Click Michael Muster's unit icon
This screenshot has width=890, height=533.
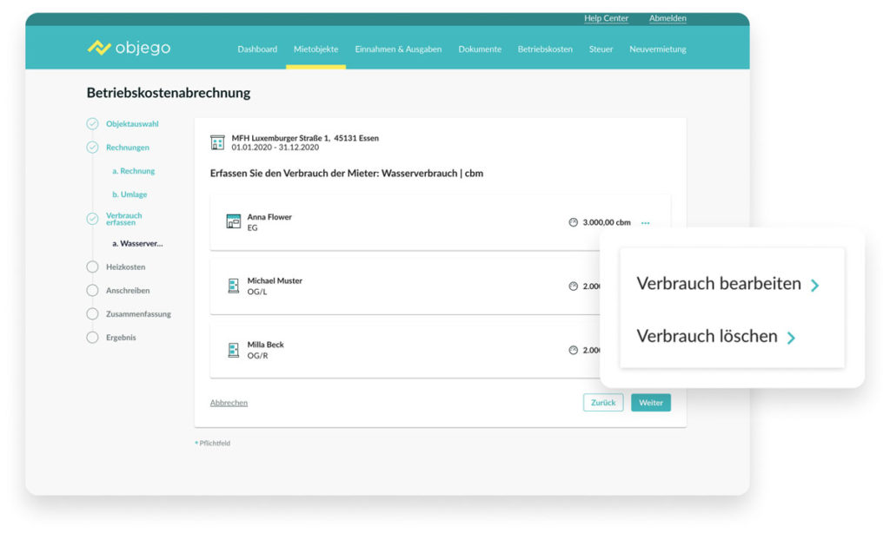coord(233,286)
